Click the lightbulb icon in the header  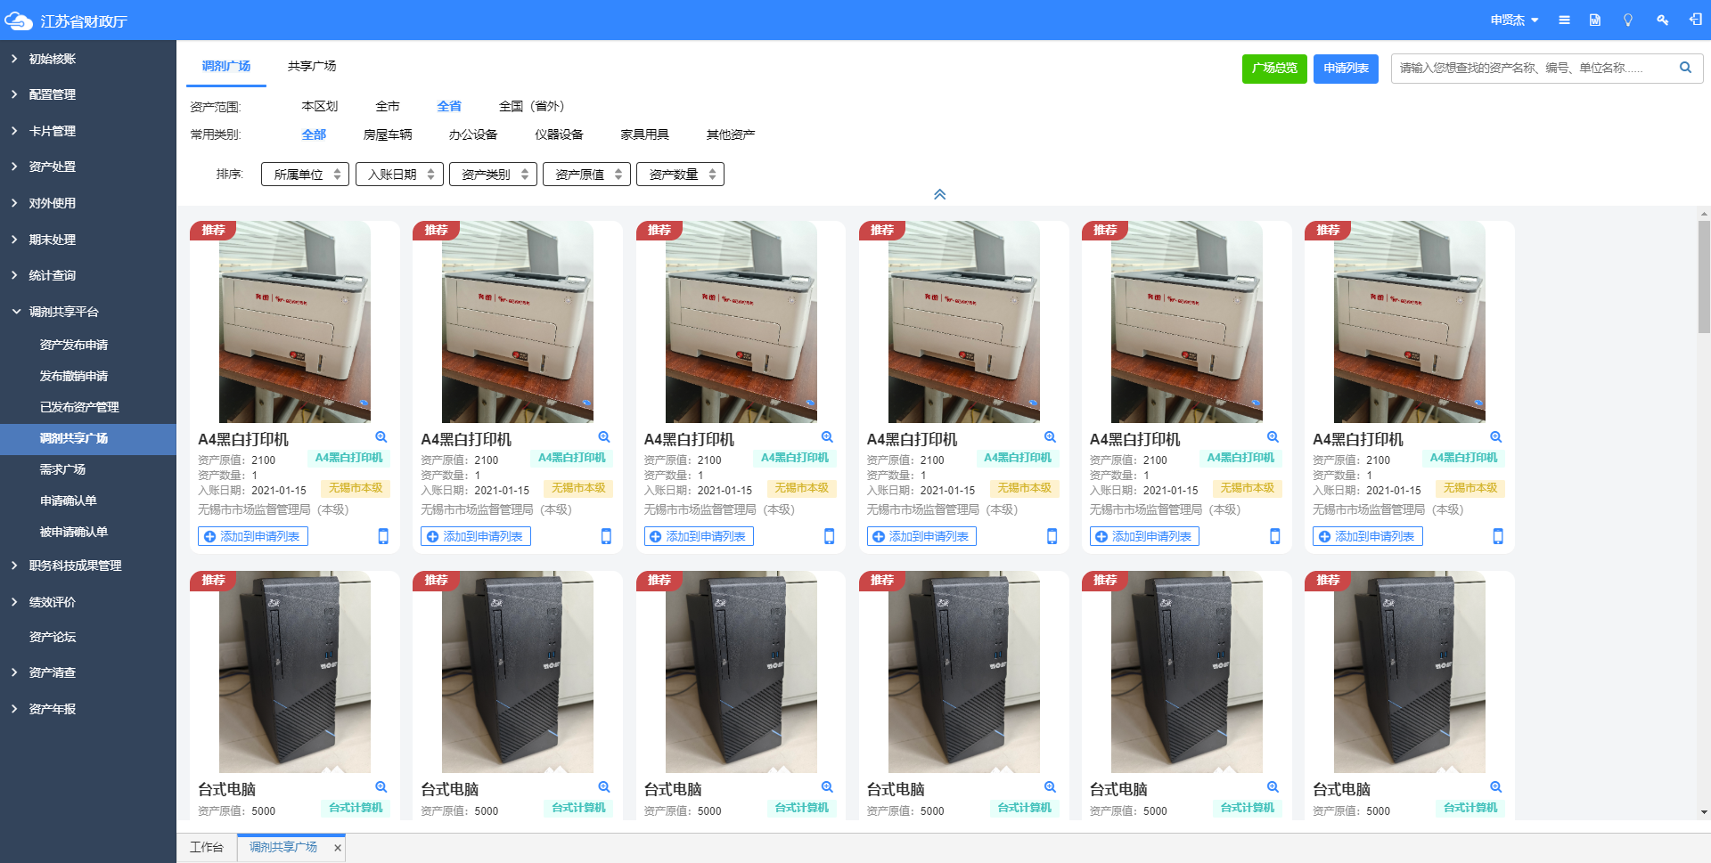(x=1628, y=20)
